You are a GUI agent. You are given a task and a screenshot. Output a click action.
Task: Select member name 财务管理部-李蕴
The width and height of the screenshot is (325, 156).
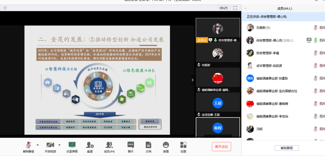pos(268,53)
